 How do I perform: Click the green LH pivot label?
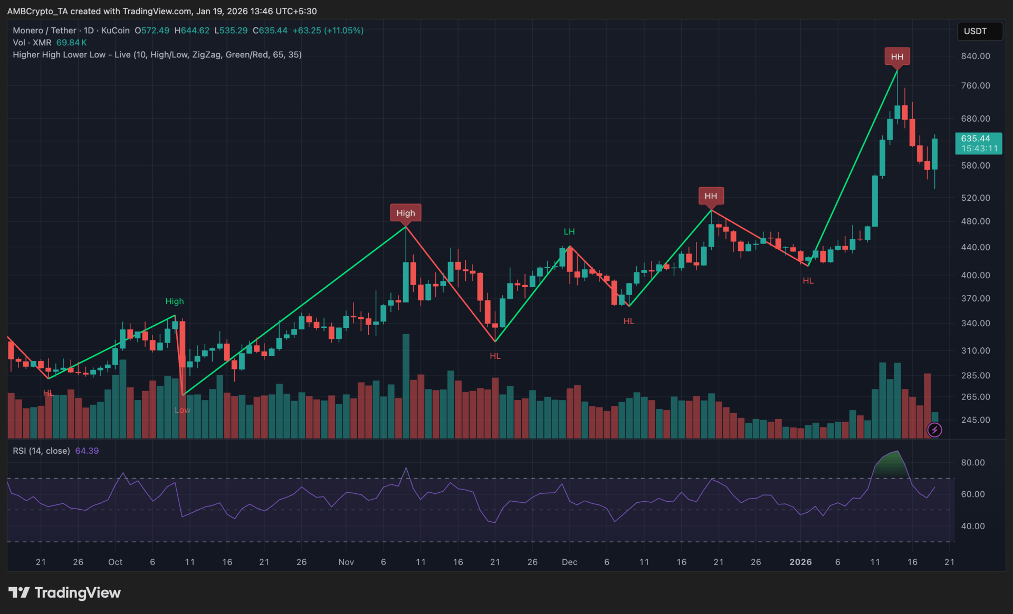(569, 232)
